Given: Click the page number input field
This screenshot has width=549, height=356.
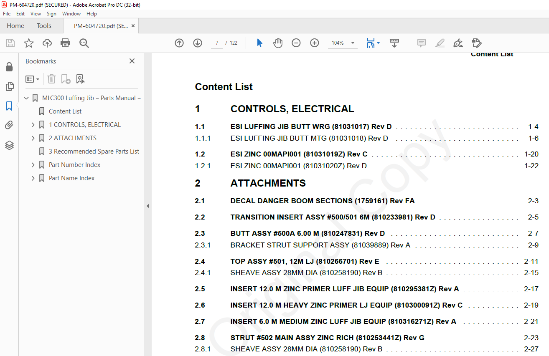Looking at the screenshot, I should click(217, 43).
